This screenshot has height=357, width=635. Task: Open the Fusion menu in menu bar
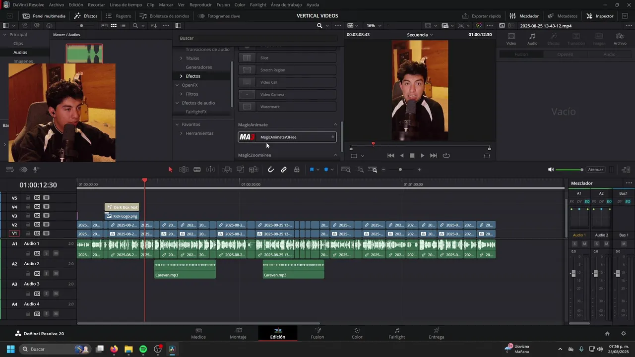click(x=223, y=4)
